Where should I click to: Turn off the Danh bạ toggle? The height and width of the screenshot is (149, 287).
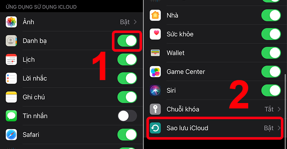click(127, 41)
